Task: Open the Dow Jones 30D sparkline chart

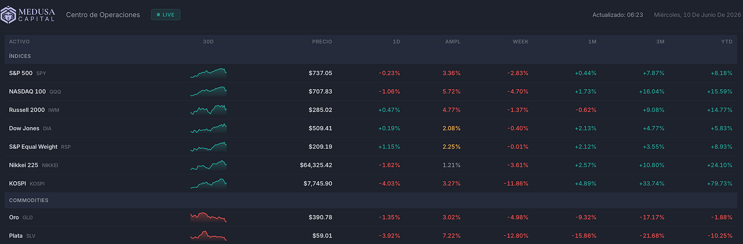Action: [x=208, y=128]
